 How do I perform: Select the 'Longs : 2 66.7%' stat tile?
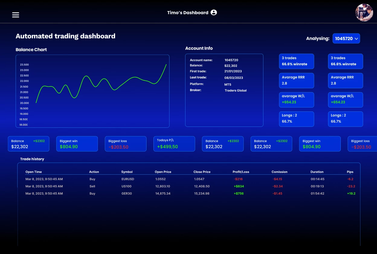pyautogui.click(x=296, y=119)
